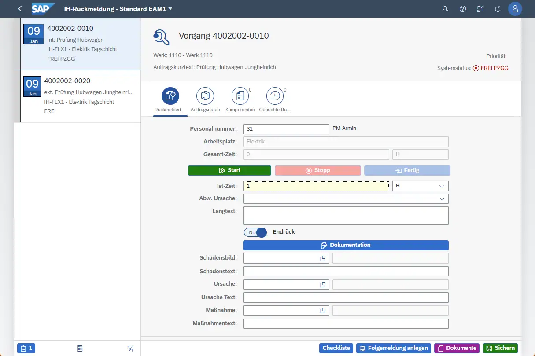This screenshot has width=535, height=356.
Task: Click the filter icon in list footer
Action: click(x=130, y=349)
